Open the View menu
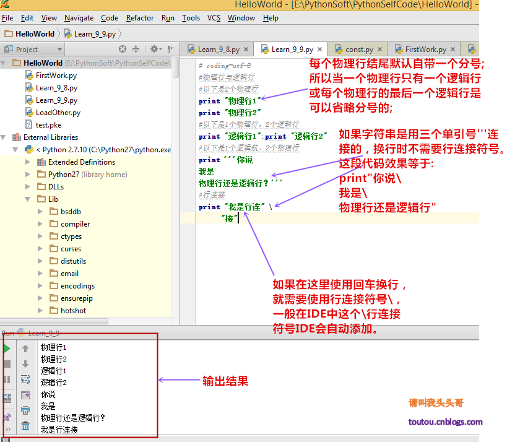 [49, 18]
